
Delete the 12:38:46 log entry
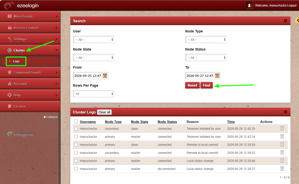(x=282, y=160)
